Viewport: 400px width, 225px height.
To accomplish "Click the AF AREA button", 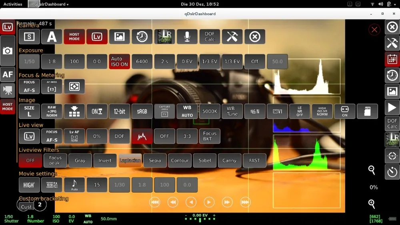I will pyautogui.click(x=52, y=86).
